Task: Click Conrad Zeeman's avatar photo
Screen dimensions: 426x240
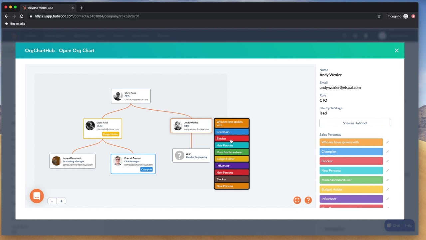Action: tap(117, 161)
